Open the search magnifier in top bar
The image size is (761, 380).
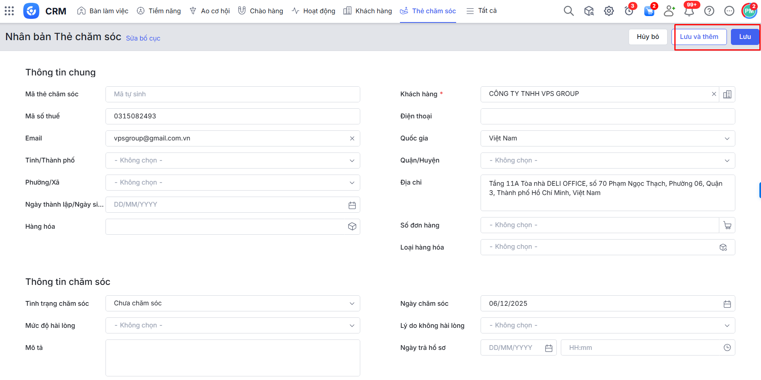coord(568,11)
